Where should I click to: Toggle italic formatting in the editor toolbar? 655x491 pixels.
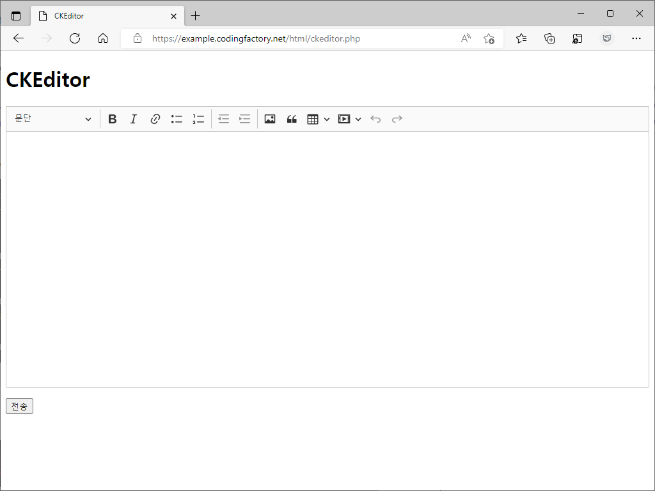click(133, 119)
